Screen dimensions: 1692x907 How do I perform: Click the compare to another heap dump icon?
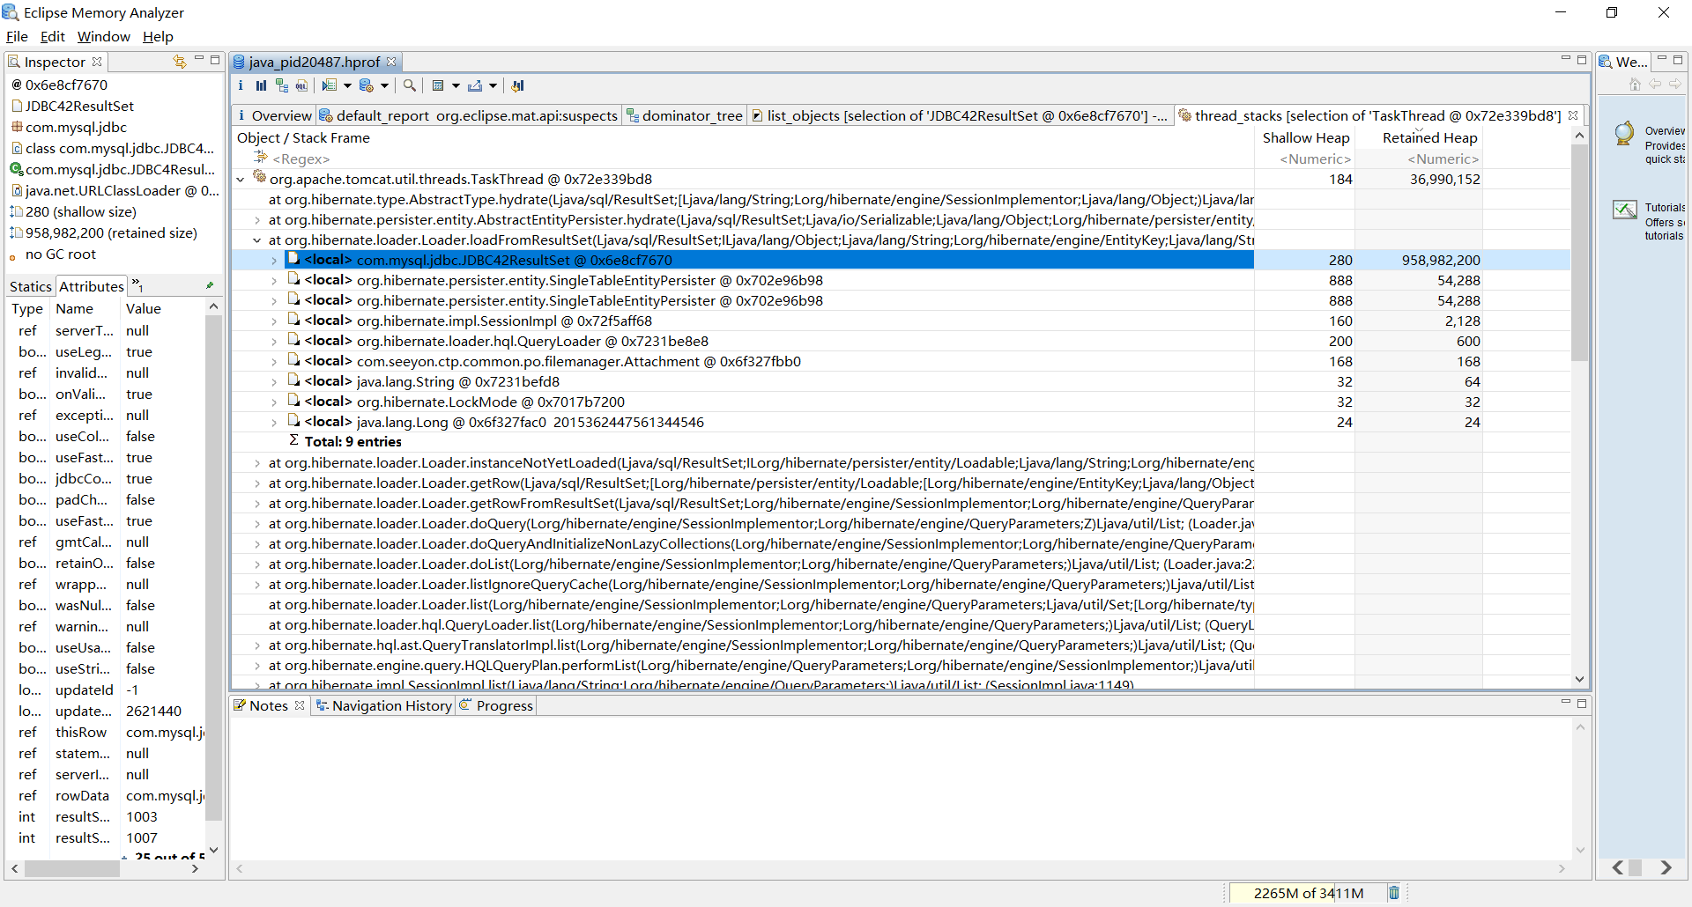coord(518,85)
